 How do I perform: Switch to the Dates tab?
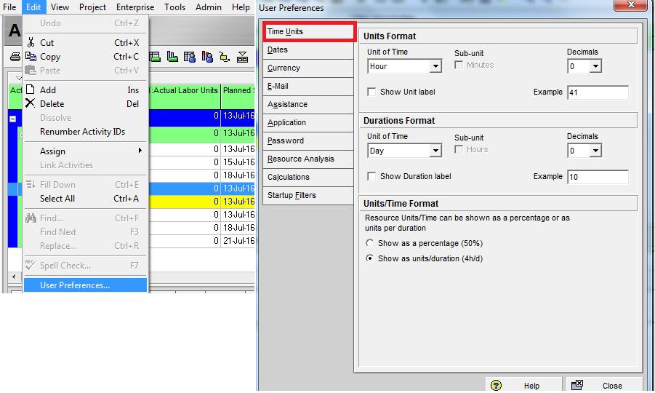[x=308, y=49]
